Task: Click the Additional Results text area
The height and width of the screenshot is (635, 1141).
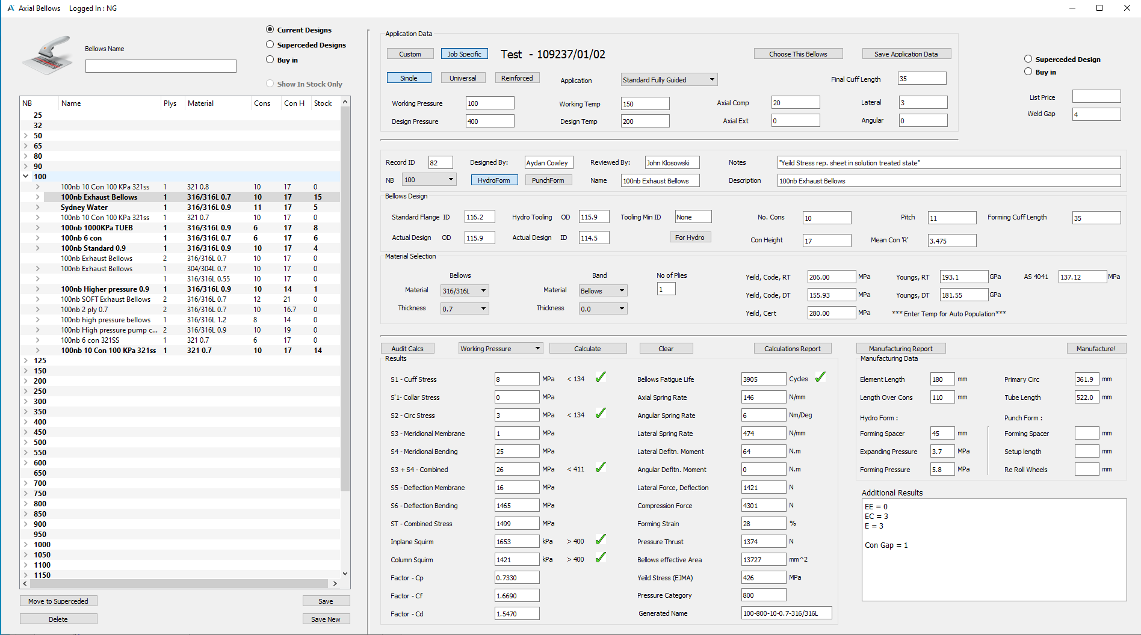Action: tap(994, 550)
